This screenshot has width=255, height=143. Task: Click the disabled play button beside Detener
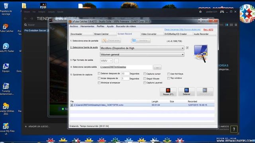[205, 92]
